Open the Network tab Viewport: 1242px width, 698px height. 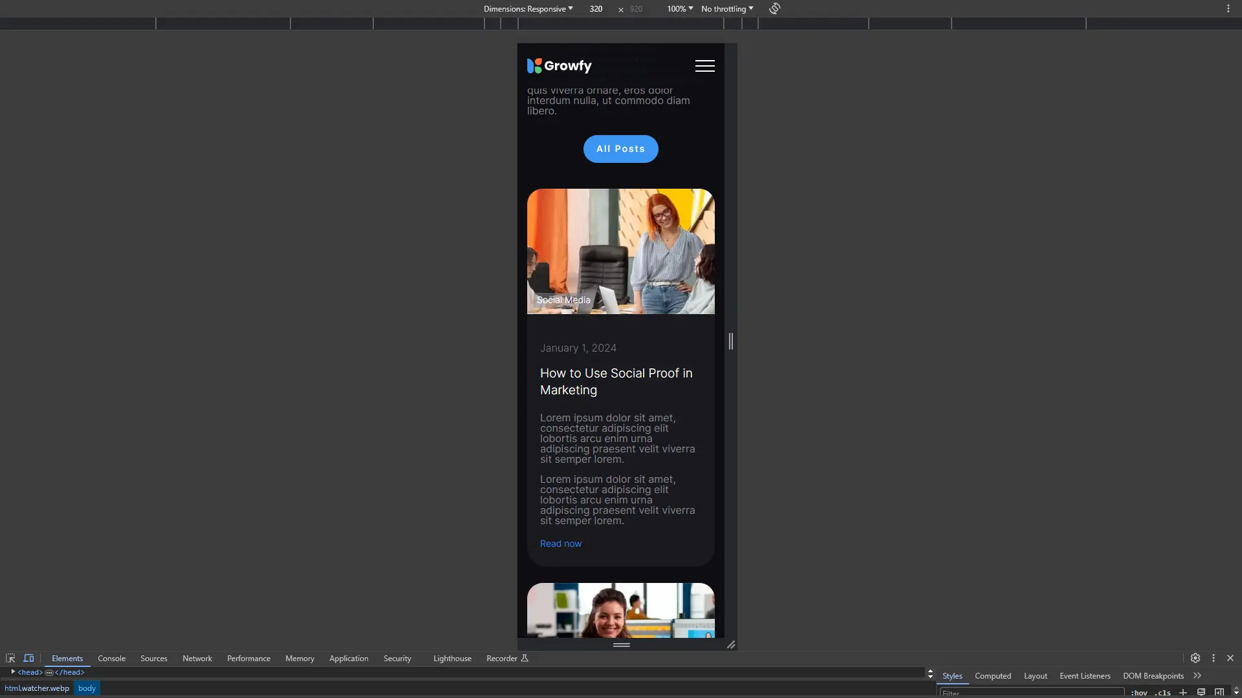pos(197,658)
